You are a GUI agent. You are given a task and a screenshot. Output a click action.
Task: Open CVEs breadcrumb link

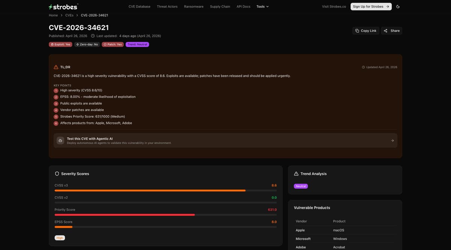coord(69,15)
